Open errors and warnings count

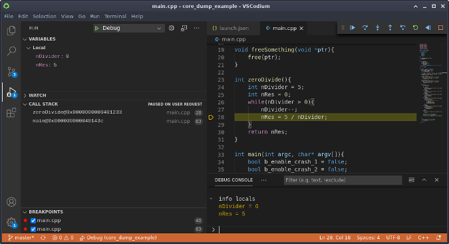tap(63, 238)
